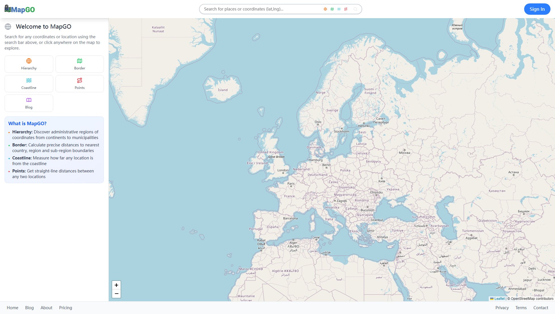555x314 pixels.
Task: Open the Leaflet attribution link
Action: [499, 299]
